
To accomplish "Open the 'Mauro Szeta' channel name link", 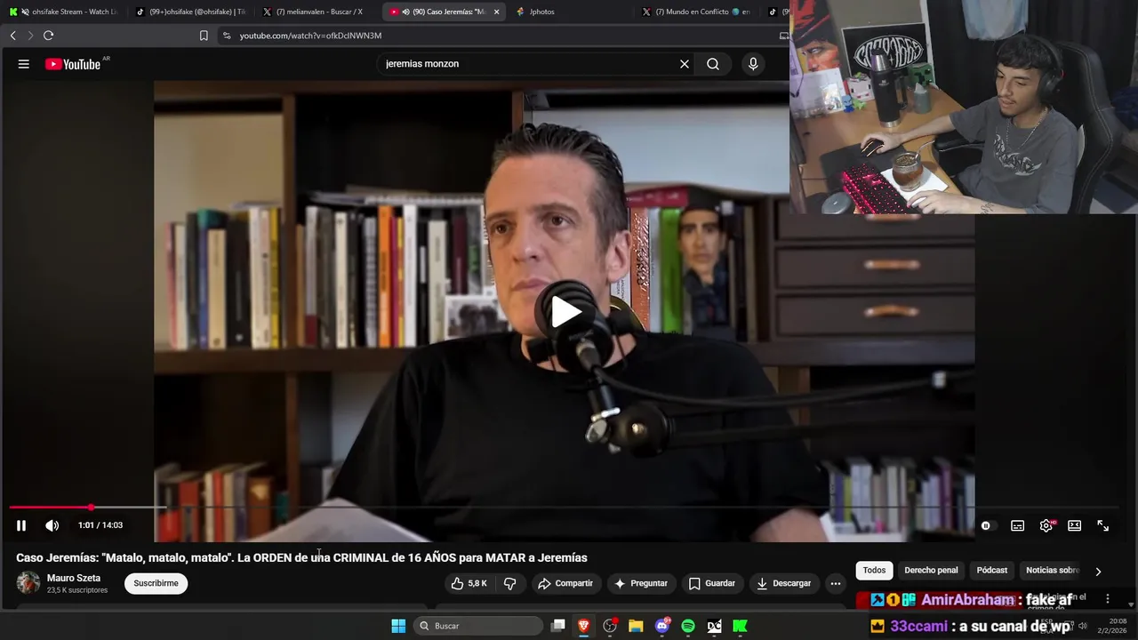I will click(74, 578).
